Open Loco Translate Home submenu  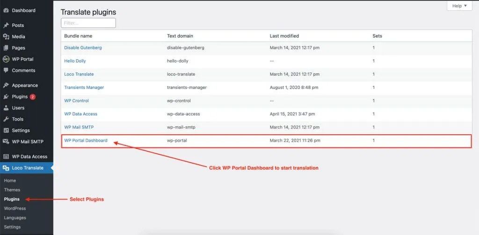coord(10,180)
